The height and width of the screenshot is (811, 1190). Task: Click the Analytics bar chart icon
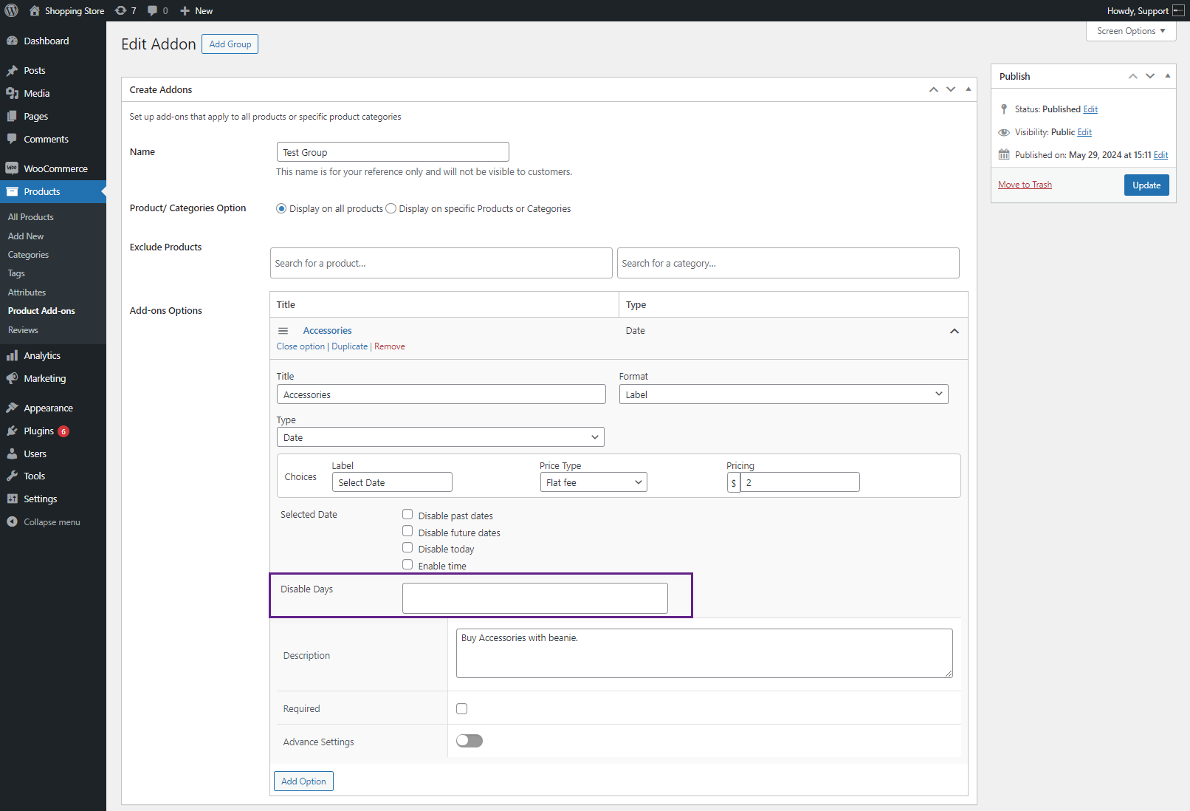12,355
